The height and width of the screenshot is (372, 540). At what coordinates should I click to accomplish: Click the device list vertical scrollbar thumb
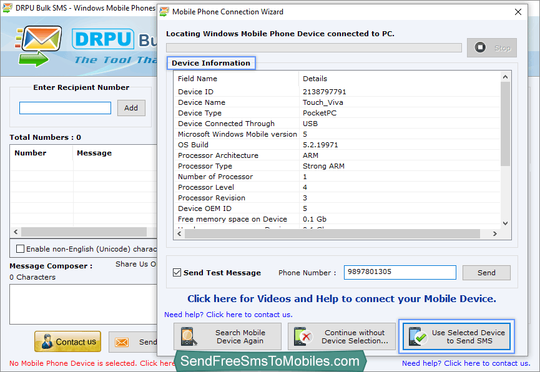[505, 124]
